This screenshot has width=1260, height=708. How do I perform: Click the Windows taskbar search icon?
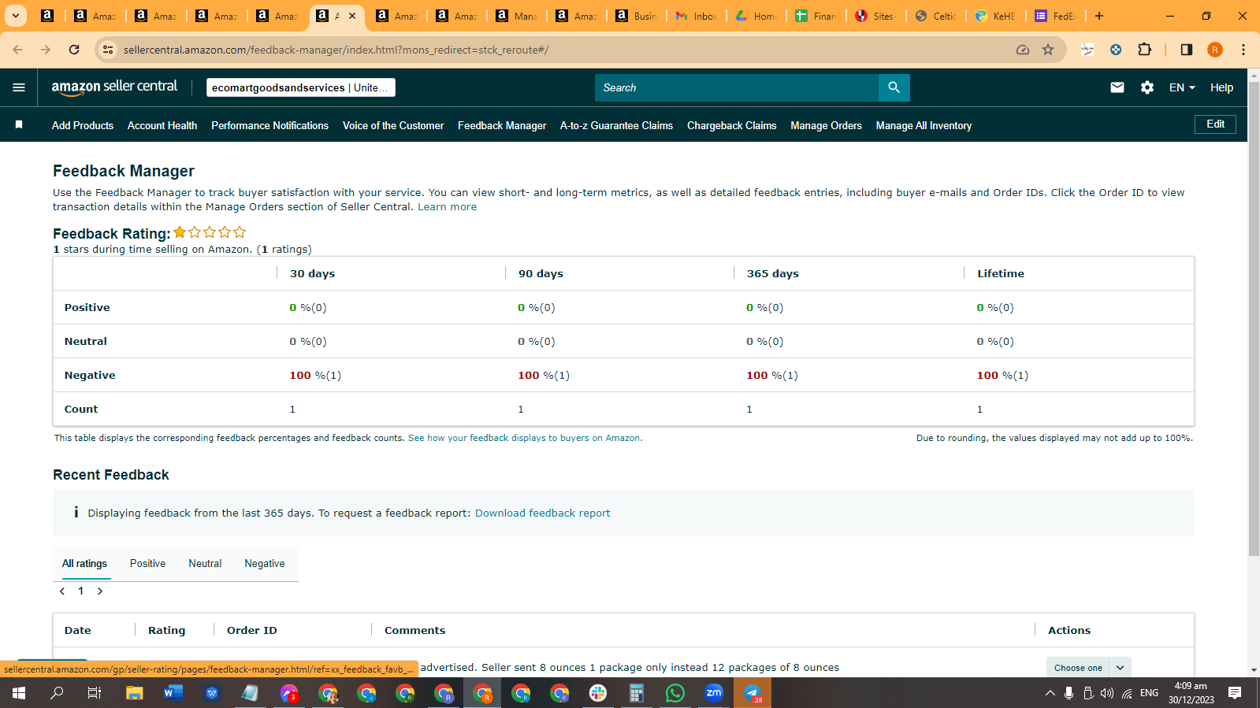pos(58,693)
